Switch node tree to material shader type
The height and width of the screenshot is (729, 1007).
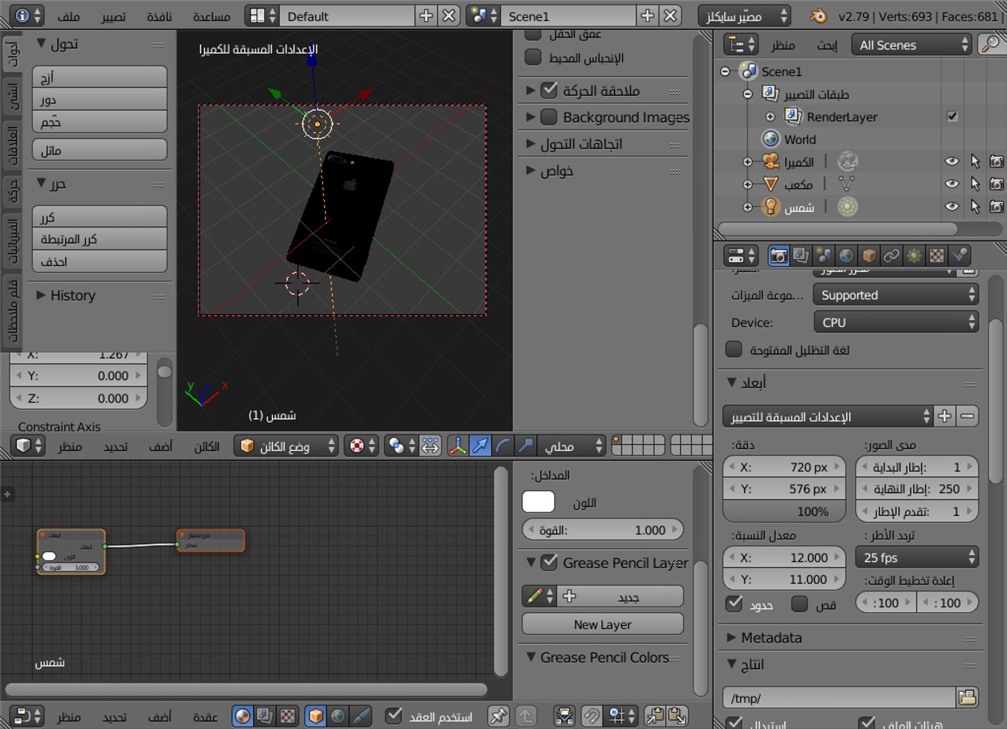pyautogui.click(x=243, y=715)
